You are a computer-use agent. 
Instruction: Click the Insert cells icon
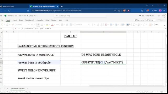coord(123,25)
